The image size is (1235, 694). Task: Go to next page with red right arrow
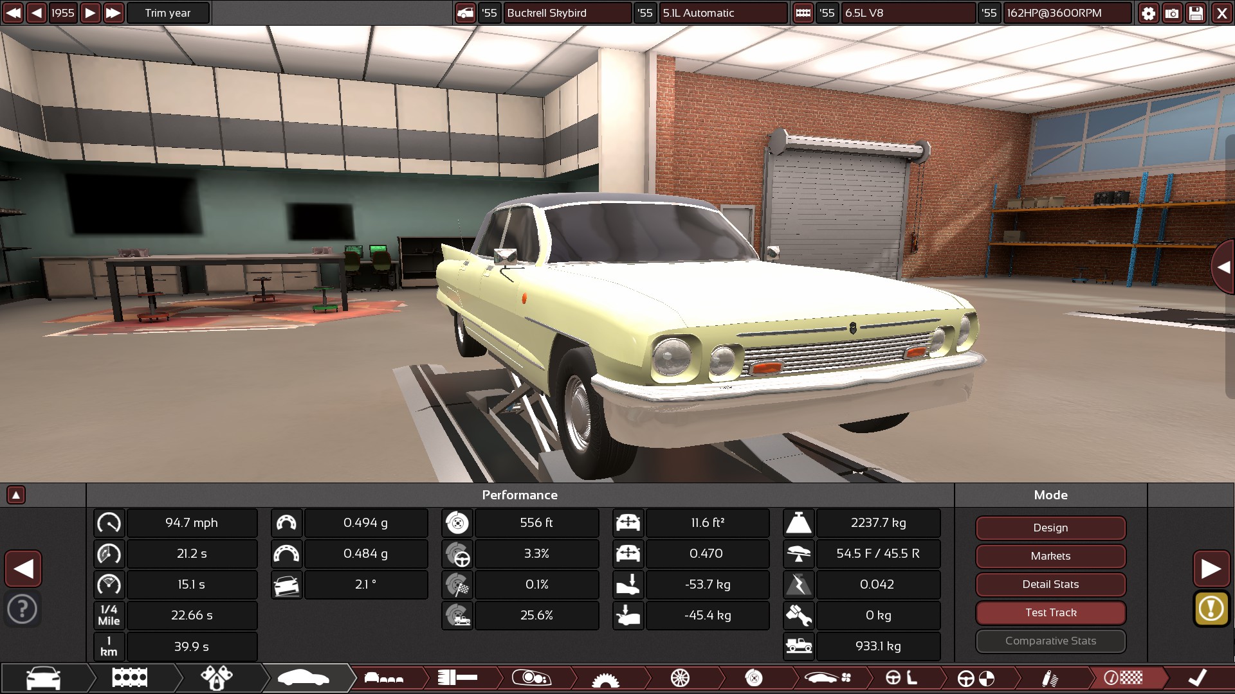1211,569
